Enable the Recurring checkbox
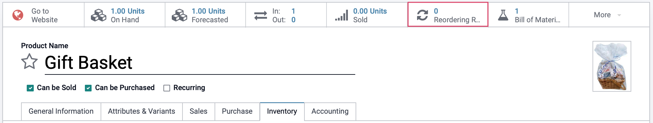Viewport: 653px width, 123px height. 167,88
